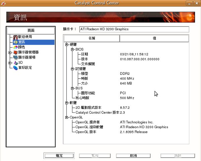Open the 歡迎使用 welcome page icon
Screen dimensions: 201x161
coord(15,37)
